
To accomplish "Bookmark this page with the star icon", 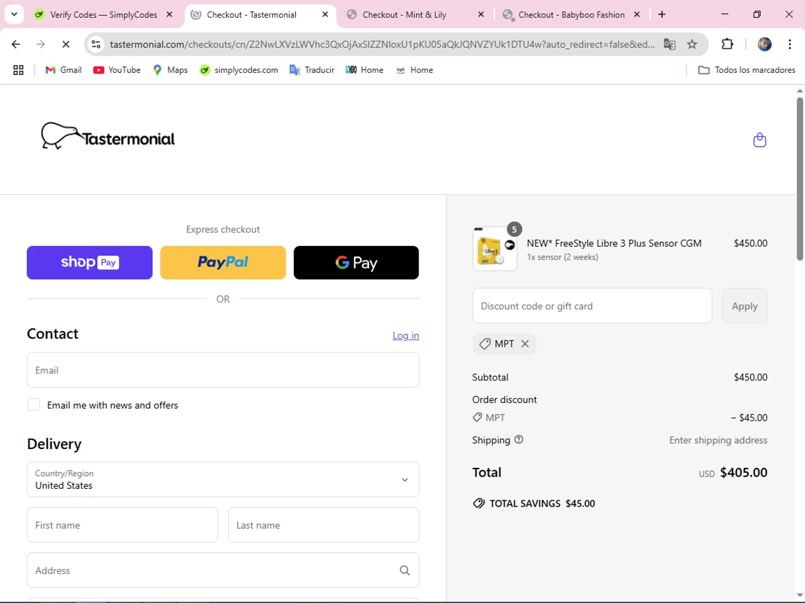I will (692, 44).
